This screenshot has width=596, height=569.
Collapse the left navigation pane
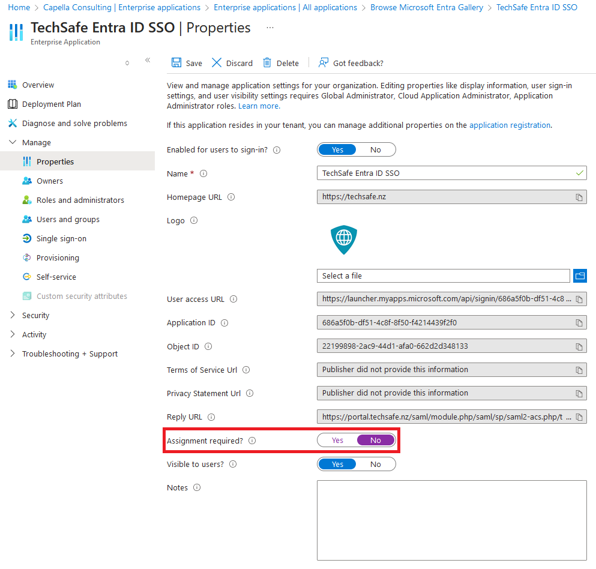(148, 60)
